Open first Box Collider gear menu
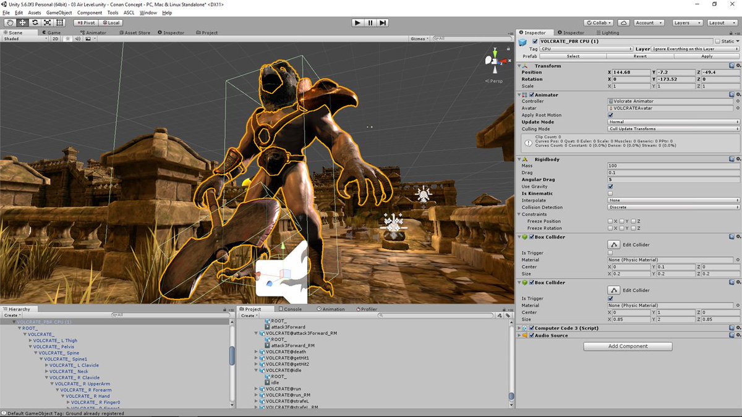This screenshot has height=417, width=742. [x=738, y=237]
